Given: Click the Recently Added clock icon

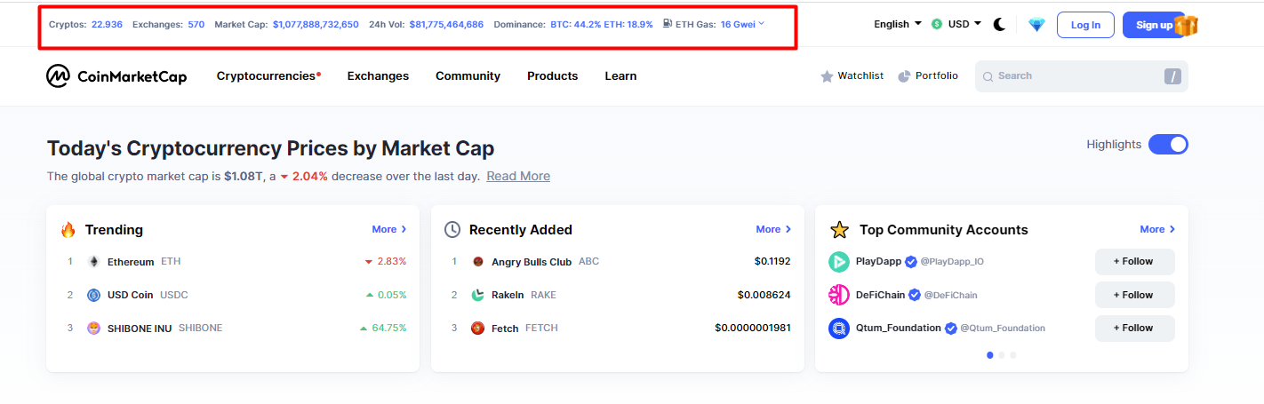Looking at the screenshot, I should tap(452, 230).
